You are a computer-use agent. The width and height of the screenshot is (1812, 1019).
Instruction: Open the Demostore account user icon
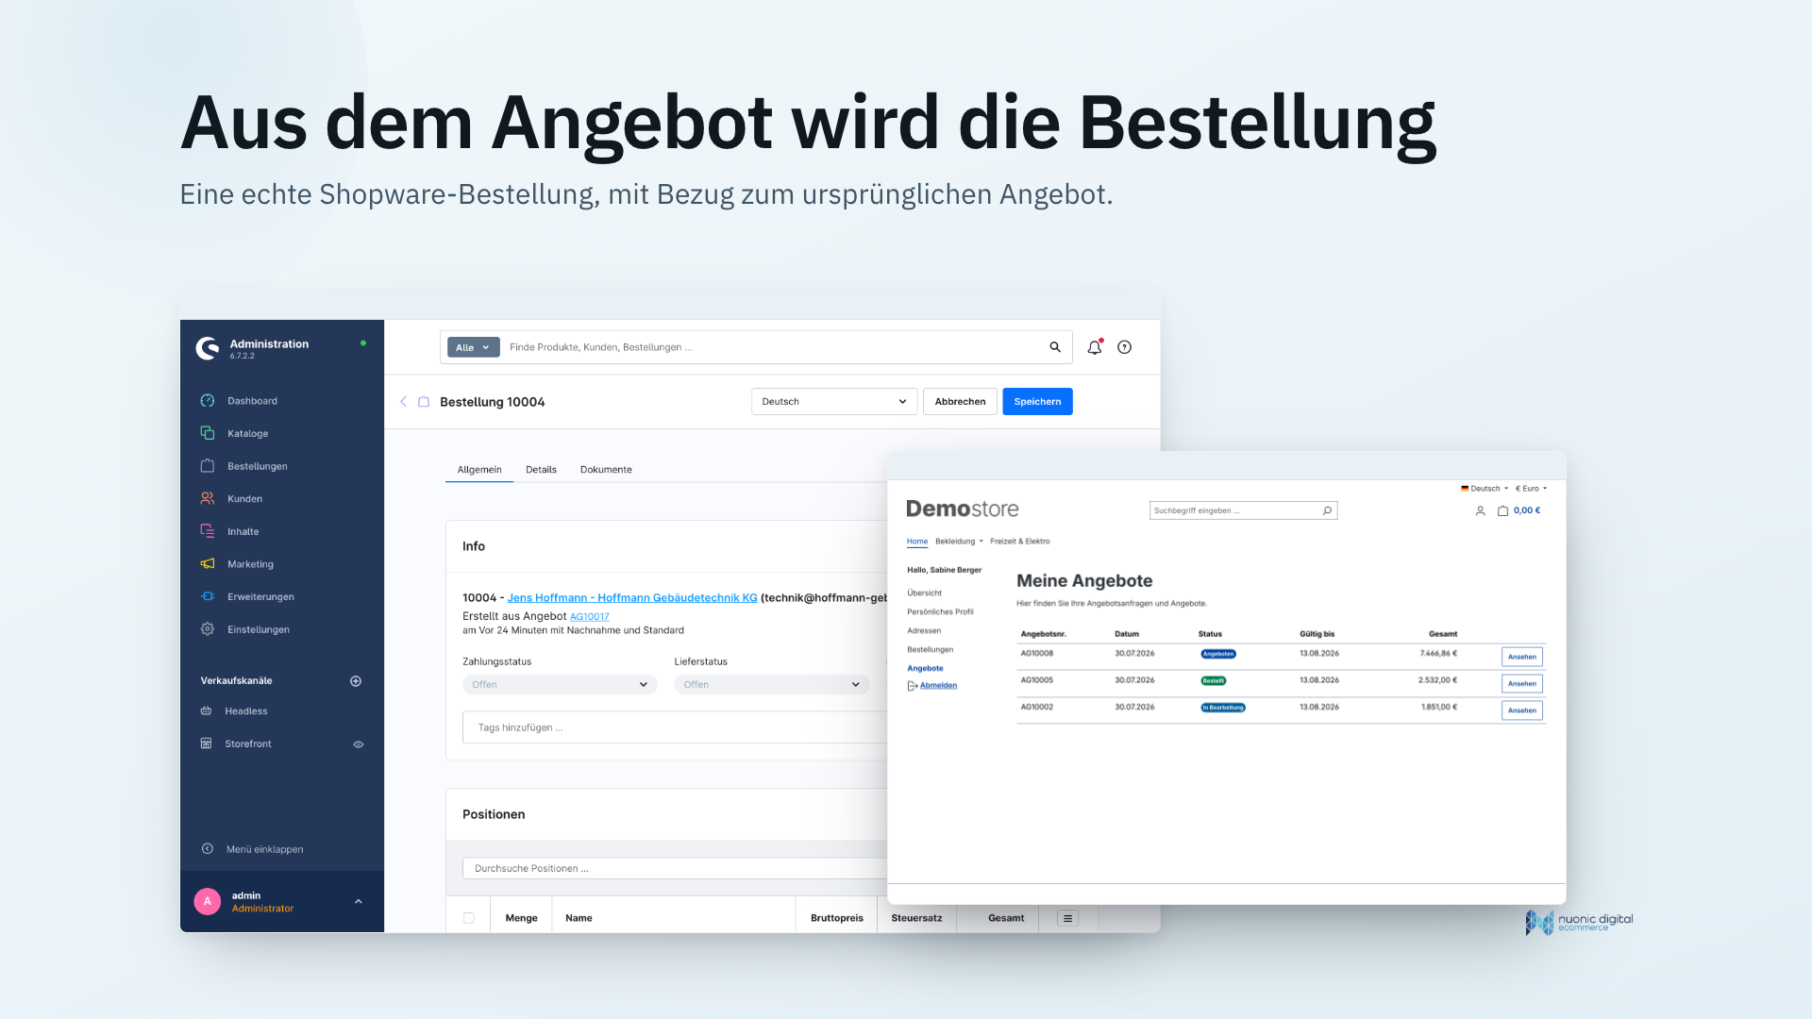pos(1480,510)
